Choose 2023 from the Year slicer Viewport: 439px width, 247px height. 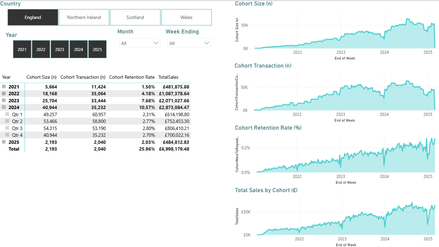(x=59, y=49)
